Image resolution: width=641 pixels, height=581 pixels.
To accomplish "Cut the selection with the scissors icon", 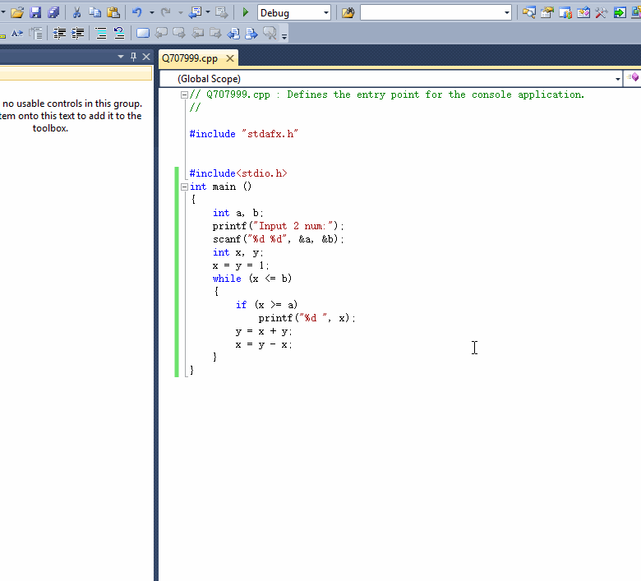I will [76, 12].
